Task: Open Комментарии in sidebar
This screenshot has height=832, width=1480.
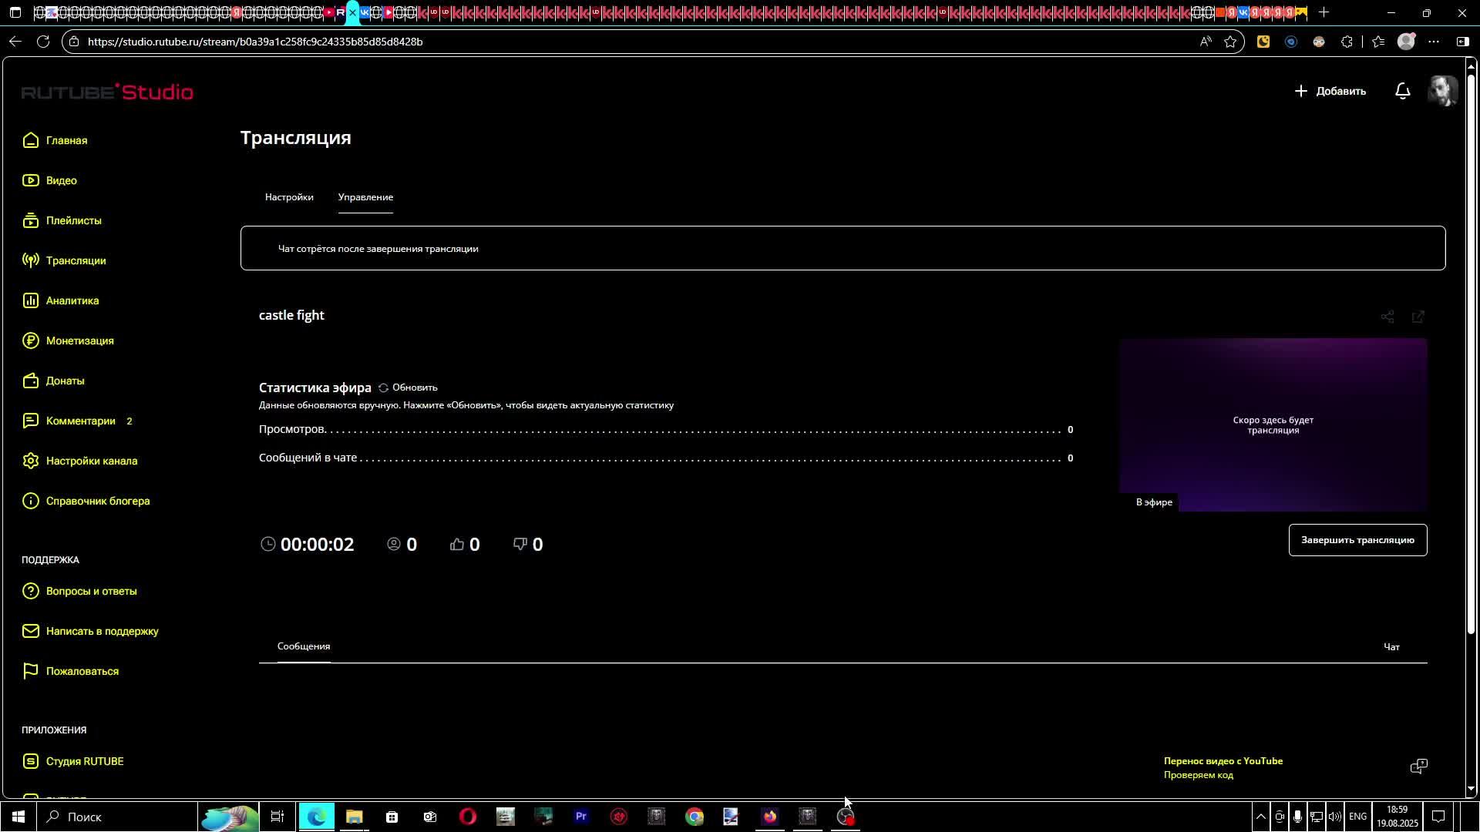Action: tap(80, 421)
